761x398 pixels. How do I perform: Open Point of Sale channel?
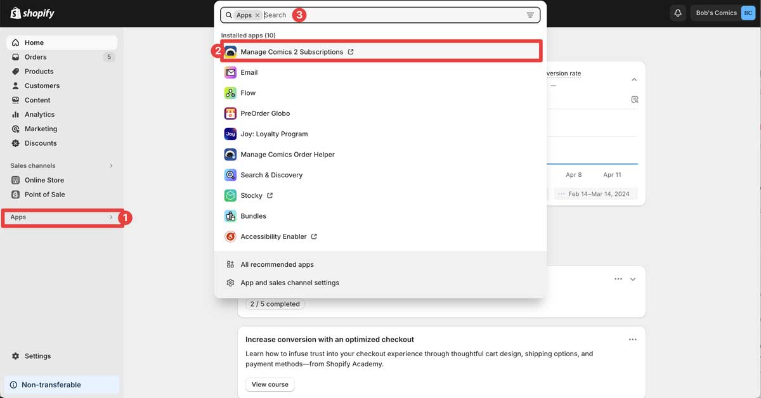(62, 195)
